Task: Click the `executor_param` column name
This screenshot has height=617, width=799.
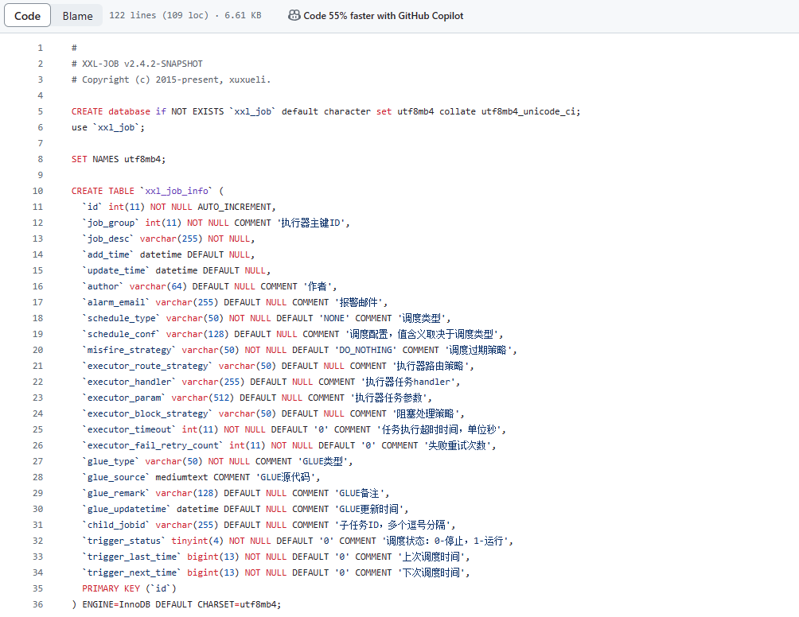Action: coord(124,398)
